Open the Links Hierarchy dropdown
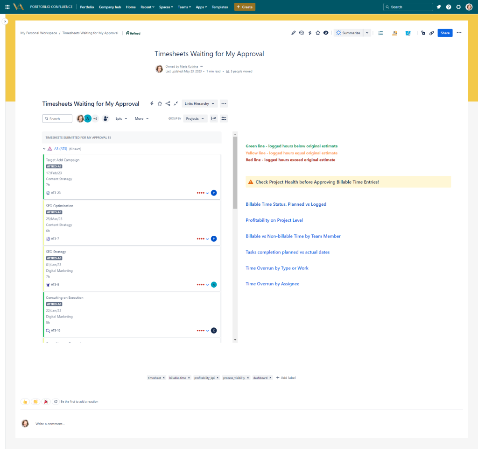 click(199, 103)
